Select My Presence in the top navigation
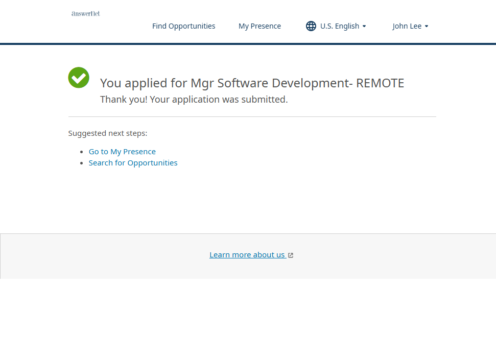This screenshot has width=496, height=358. (x=259, y=26)
